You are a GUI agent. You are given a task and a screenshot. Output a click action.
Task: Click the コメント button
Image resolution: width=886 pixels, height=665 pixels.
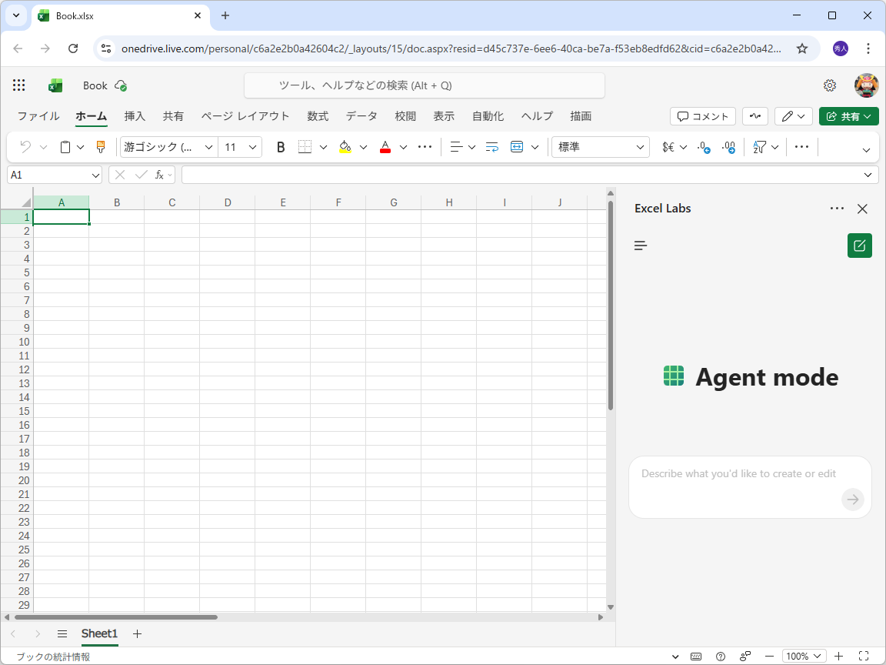coord(703,116)
